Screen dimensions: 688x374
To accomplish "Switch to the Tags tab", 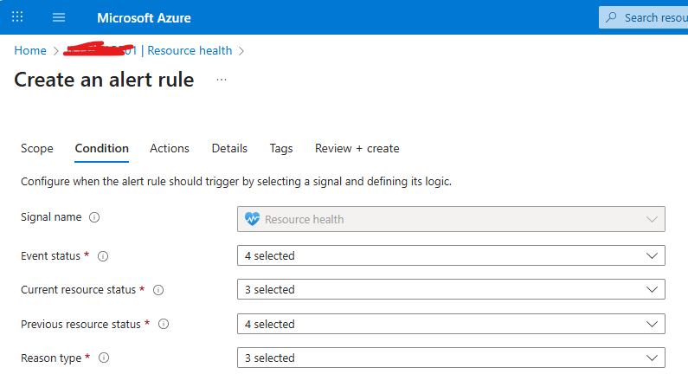I will [281, 148].
